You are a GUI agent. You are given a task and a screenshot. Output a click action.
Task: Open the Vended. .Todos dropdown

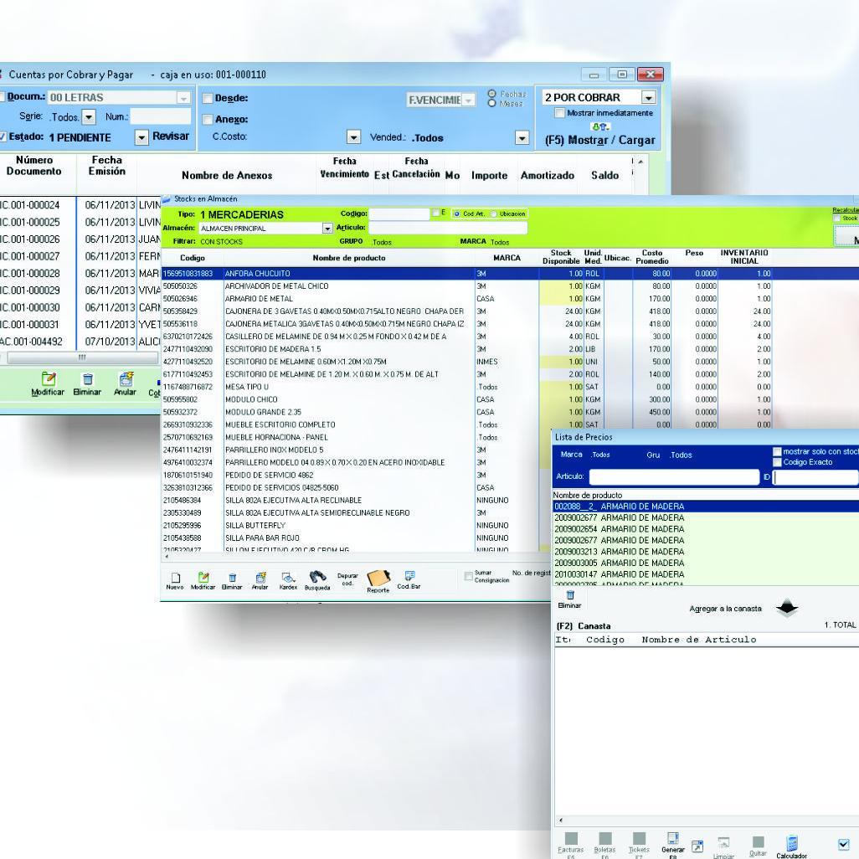[522, 137]
